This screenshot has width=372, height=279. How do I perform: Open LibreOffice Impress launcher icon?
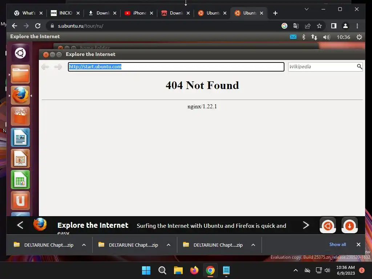point(20,158)
